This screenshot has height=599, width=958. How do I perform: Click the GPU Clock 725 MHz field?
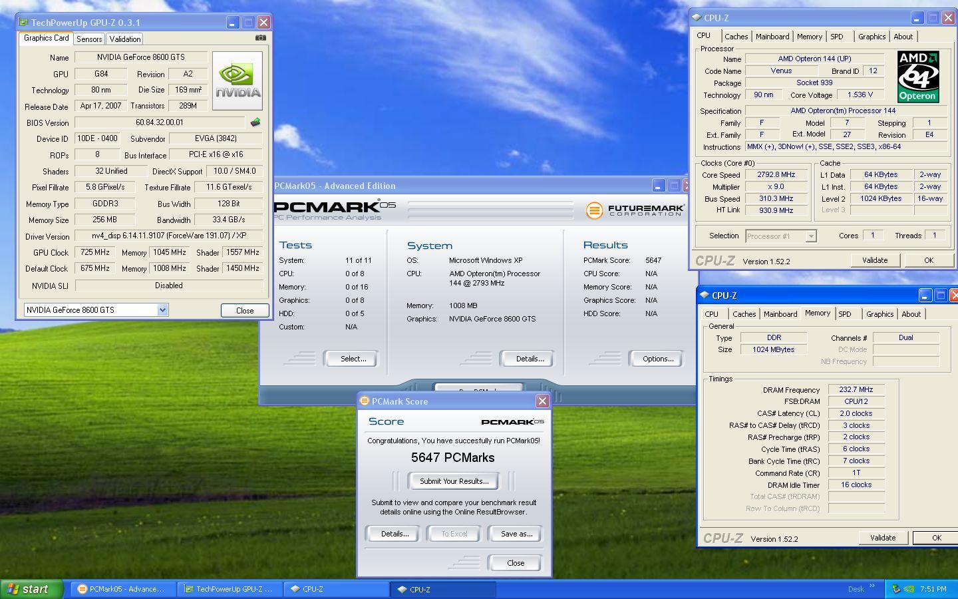[x=94, y=252]
